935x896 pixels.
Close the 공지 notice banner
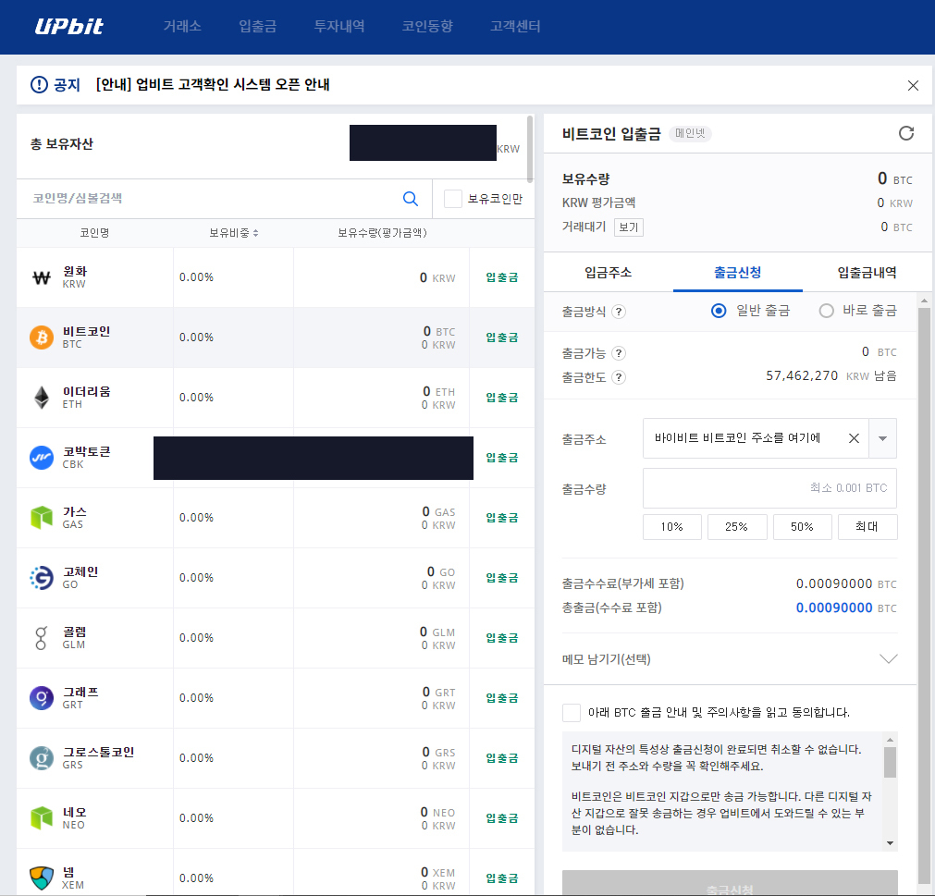(x=912, y=85)
